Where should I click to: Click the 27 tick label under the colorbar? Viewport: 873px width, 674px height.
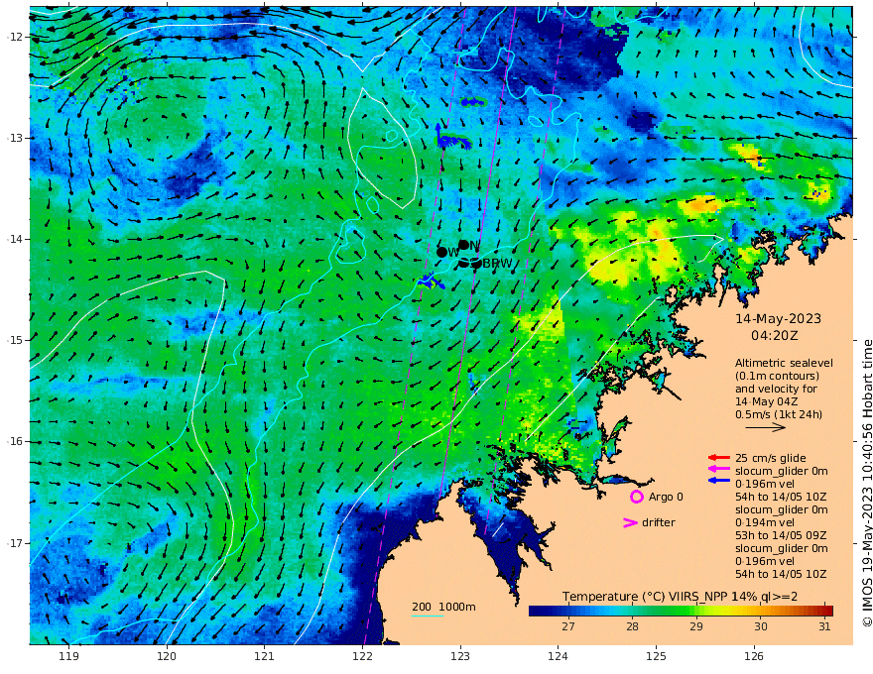pyautogui.click(x=567, y=626)
